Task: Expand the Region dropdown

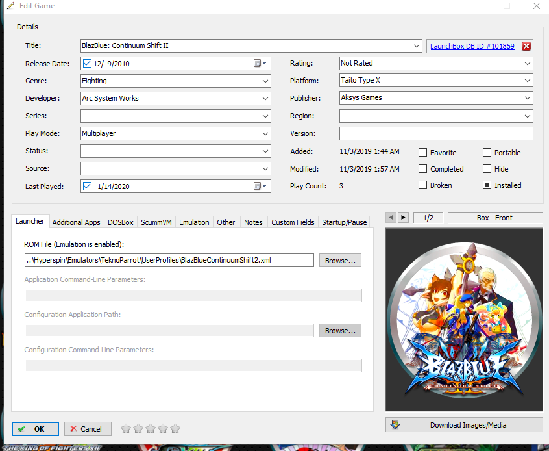Action: point(528,116)
